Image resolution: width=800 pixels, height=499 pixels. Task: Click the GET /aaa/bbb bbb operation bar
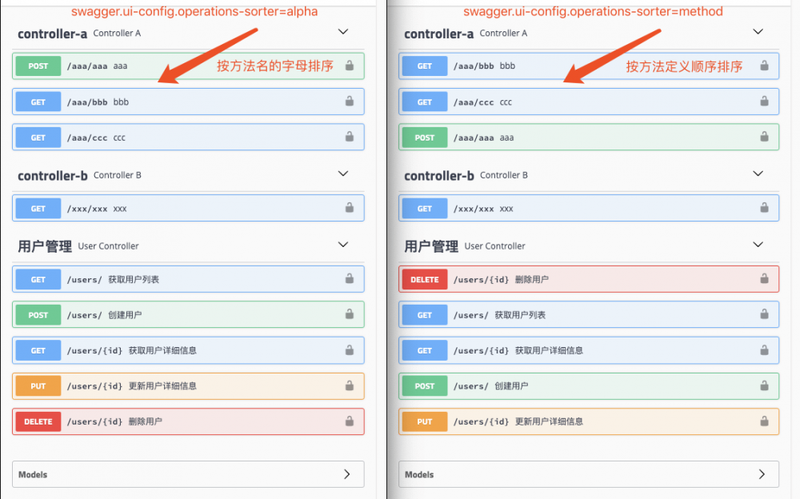[x=188, y=102]
